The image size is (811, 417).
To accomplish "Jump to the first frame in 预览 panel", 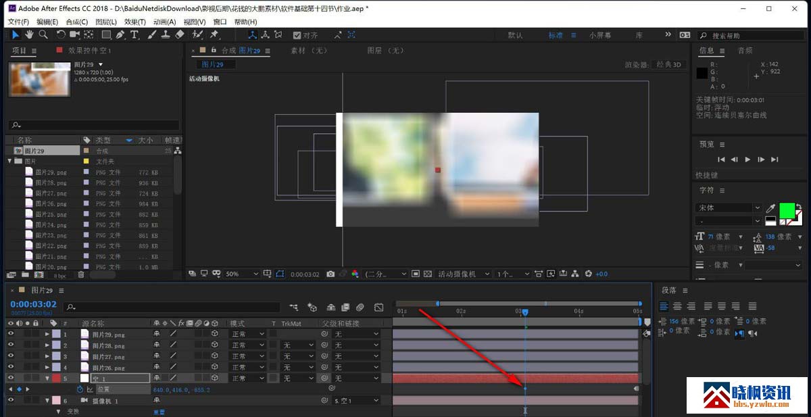I will point(721,160).
